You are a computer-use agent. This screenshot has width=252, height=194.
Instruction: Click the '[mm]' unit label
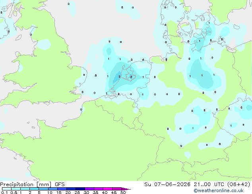(44, 184)
